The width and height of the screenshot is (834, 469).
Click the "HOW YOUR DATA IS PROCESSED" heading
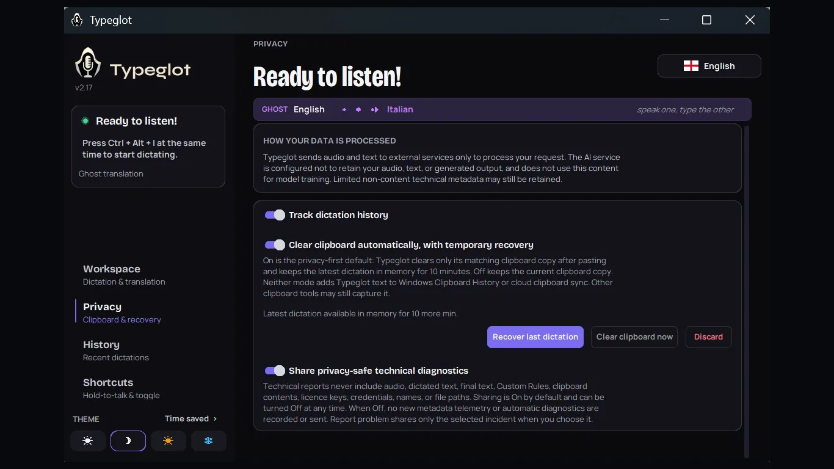330,141
